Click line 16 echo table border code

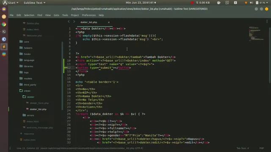tap(97, 82)
